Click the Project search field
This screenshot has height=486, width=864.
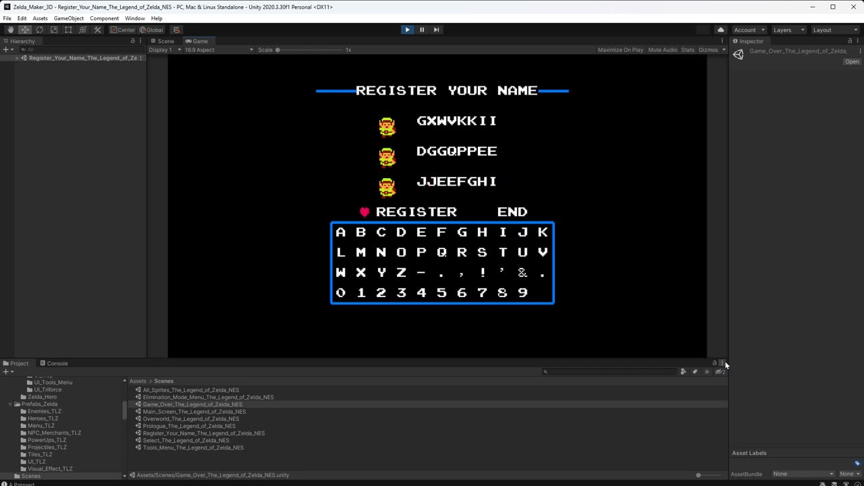point(609,371)
